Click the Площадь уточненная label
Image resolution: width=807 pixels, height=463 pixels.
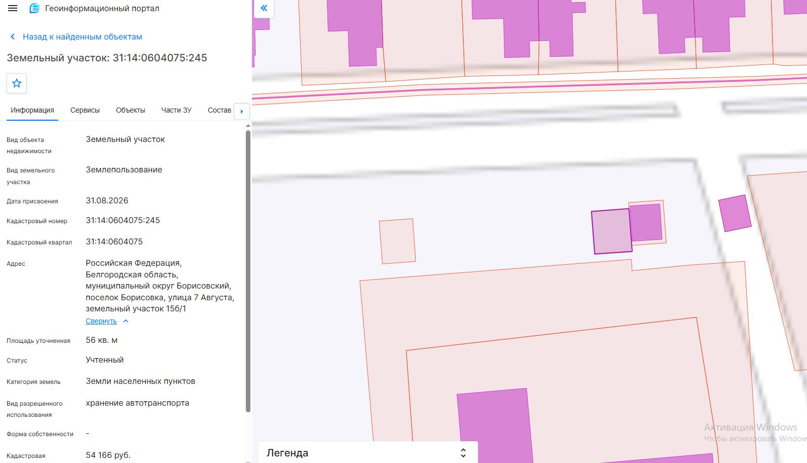(39, 341)
